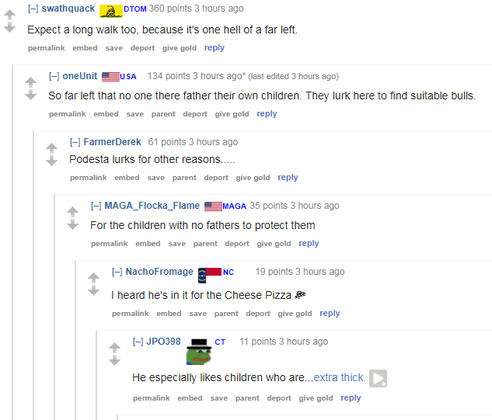
Task: Open the 'extra thick.' link
Action: point(340,377)
